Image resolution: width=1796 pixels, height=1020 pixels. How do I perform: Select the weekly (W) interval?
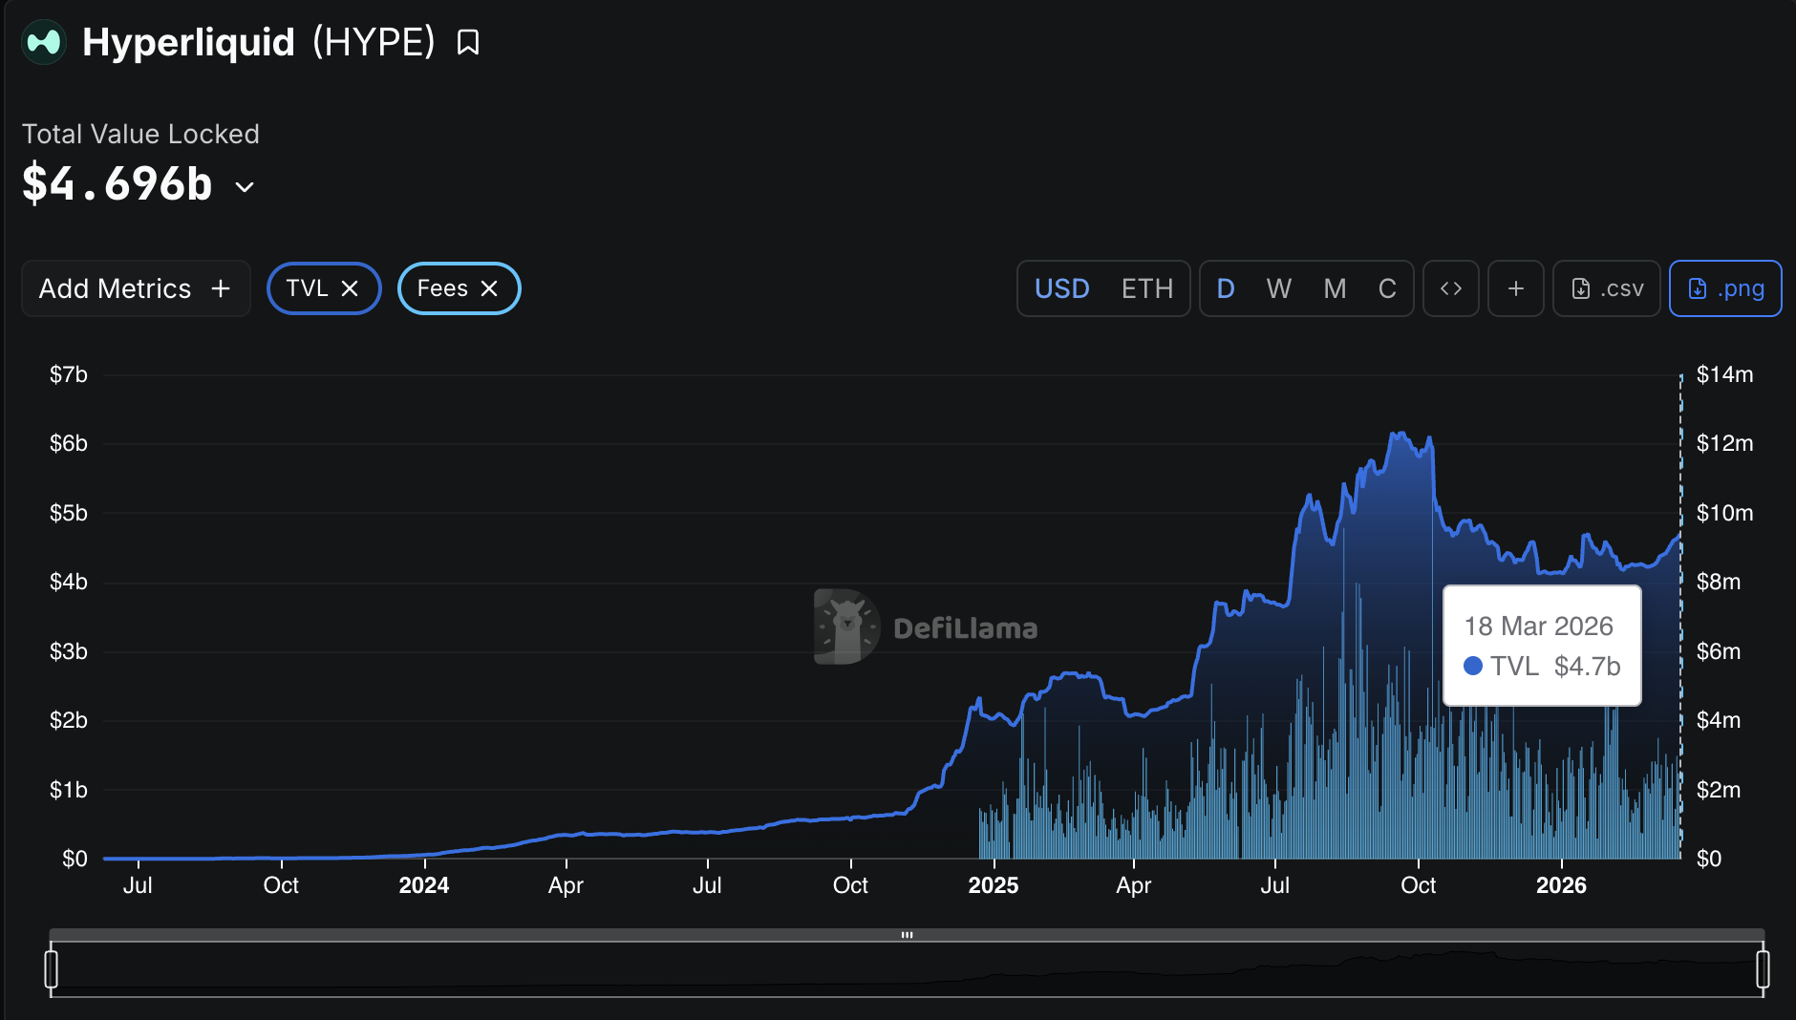tap(1278, 288)
